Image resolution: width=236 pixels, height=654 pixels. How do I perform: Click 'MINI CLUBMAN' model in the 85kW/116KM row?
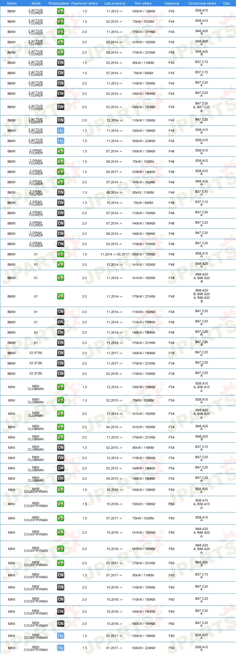tap(36, 448)
